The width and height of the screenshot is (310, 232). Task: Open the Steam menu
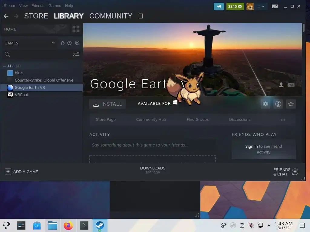click(x=9, y=6)
